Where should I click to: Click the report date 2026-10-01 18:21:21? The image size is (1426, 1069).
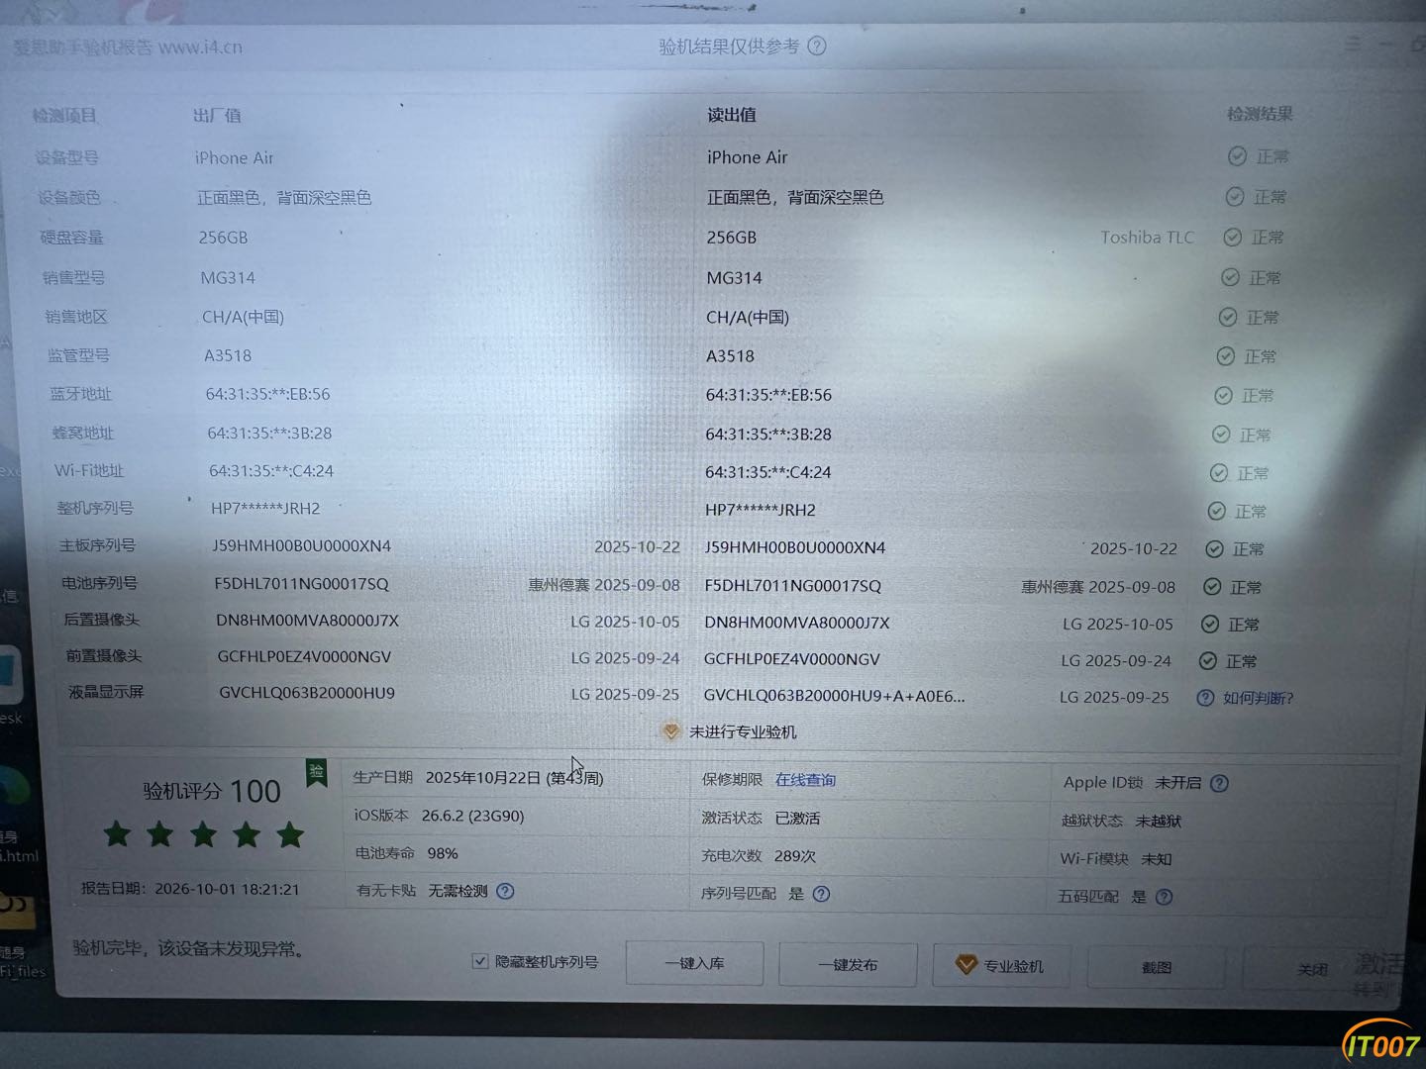[x=227, y=889]
